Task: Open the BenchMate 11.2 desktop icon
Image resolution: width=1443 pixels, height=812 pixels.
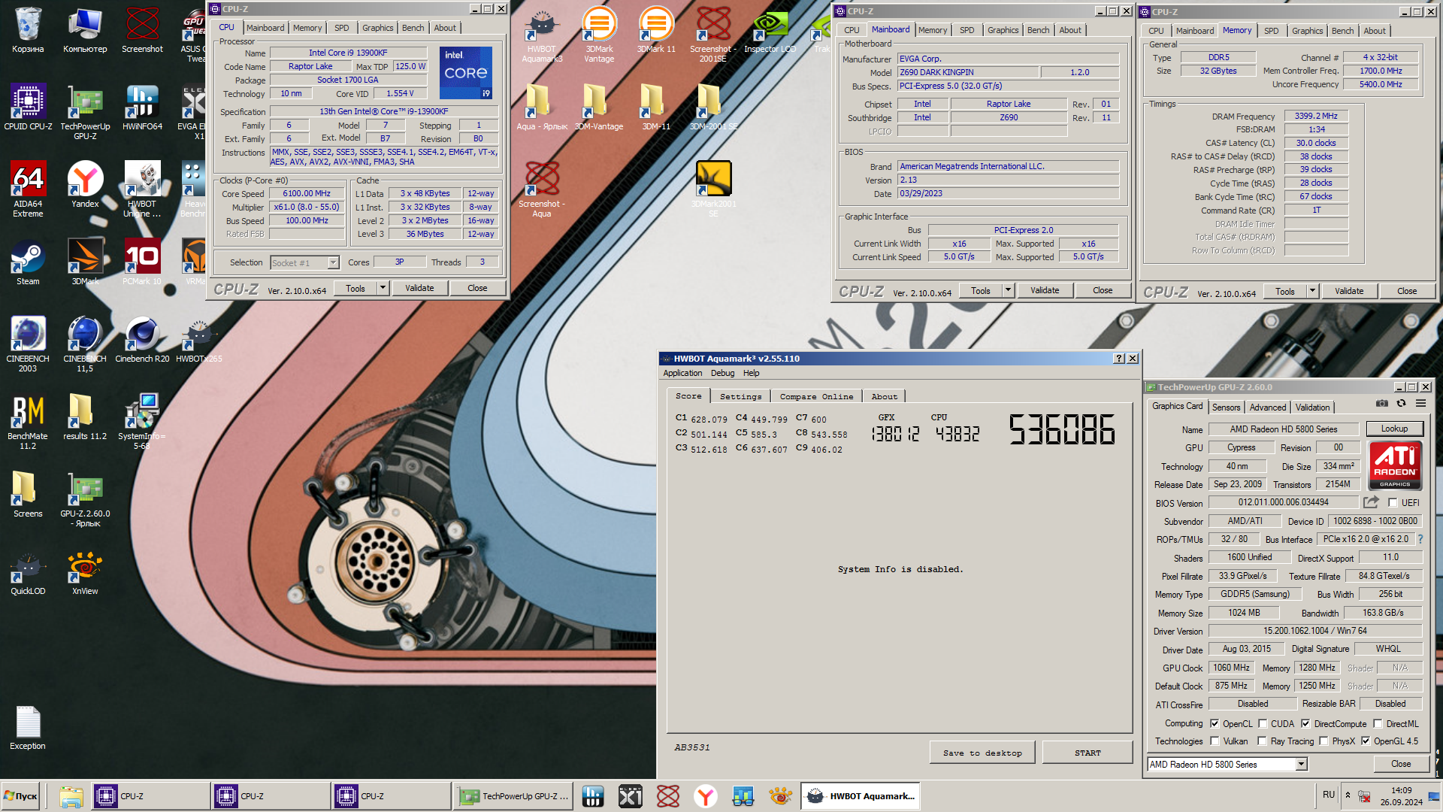Action: [x=28, y=422]
